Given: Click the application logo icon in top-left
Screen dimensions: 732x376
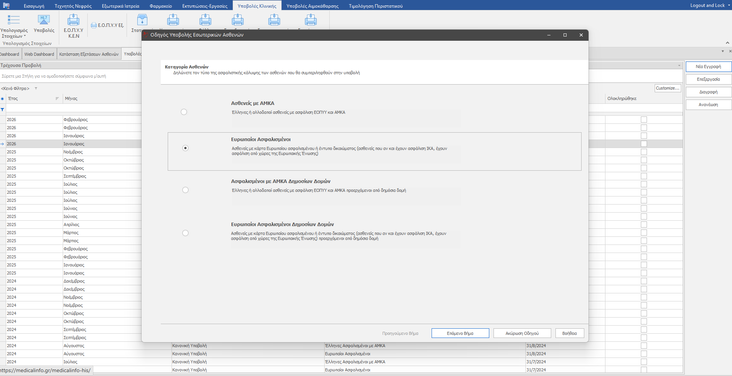Looking at the screenshot, I should (x=6, y=5).
